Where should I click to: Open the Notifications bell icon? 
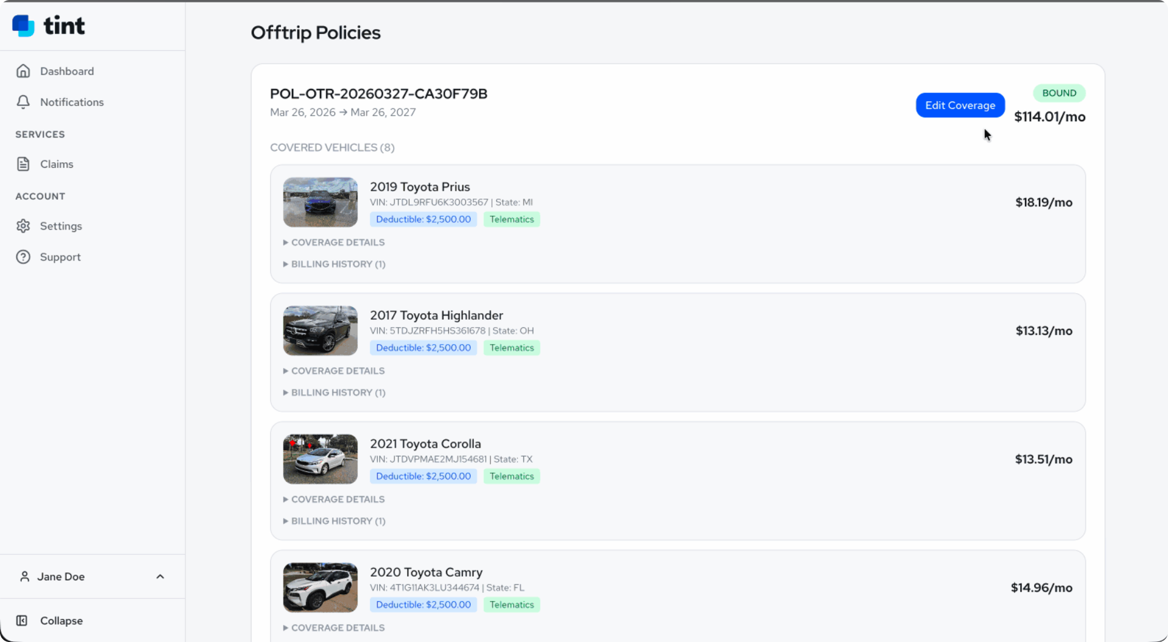tap(23, 102)
